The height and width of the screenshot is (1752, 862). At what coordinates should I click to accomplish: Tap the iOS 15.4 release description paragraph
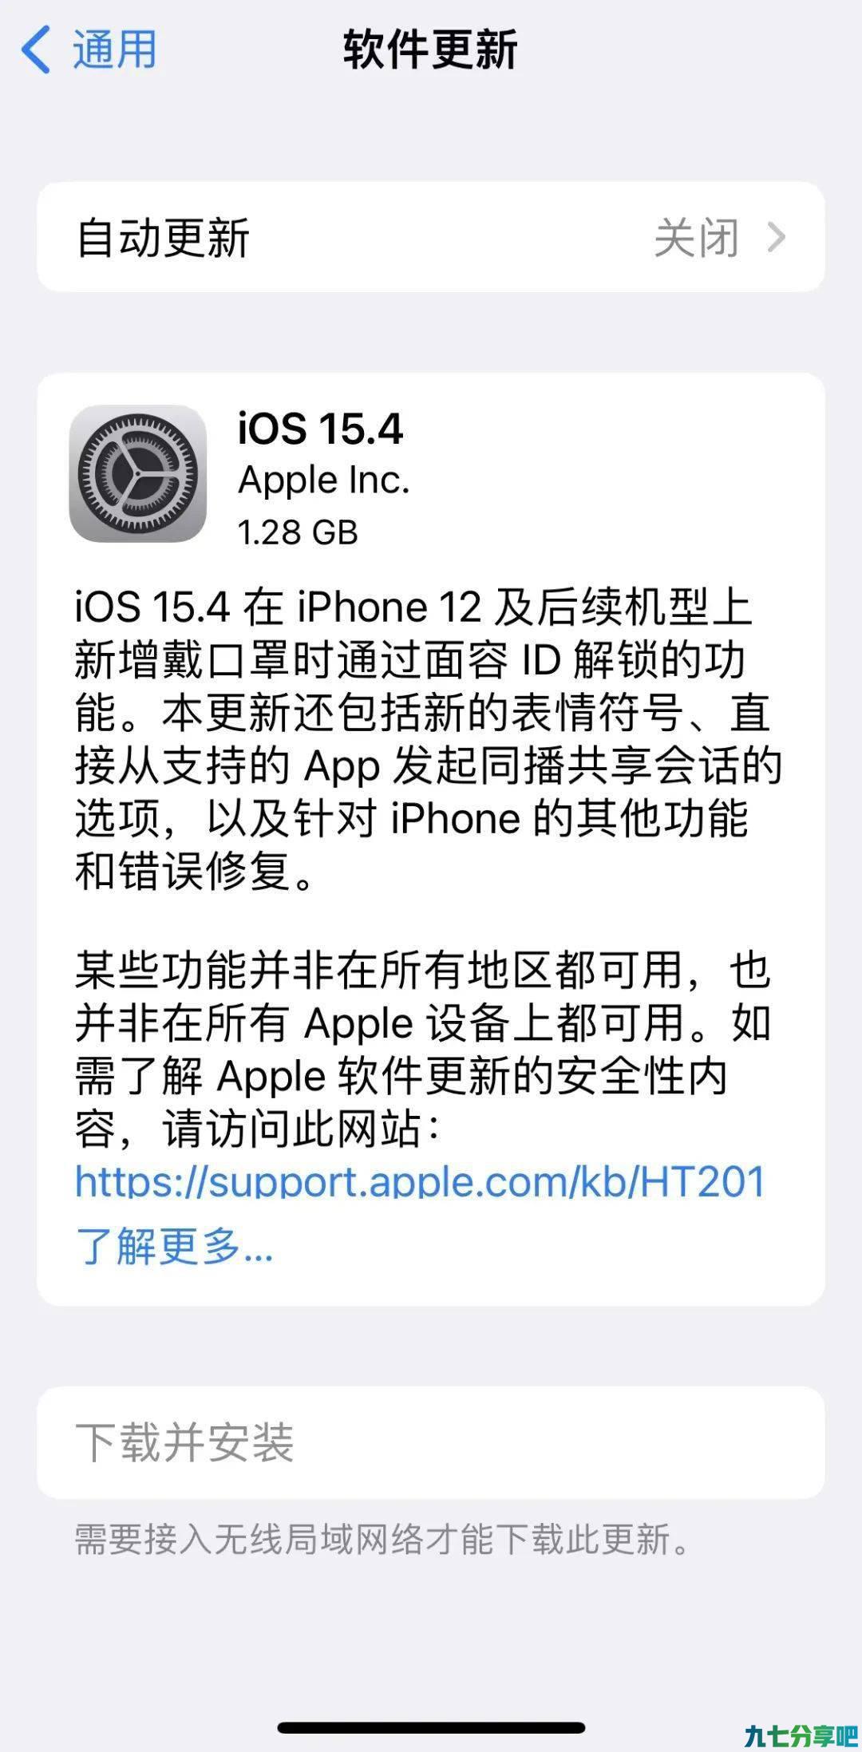pos(428,739)
